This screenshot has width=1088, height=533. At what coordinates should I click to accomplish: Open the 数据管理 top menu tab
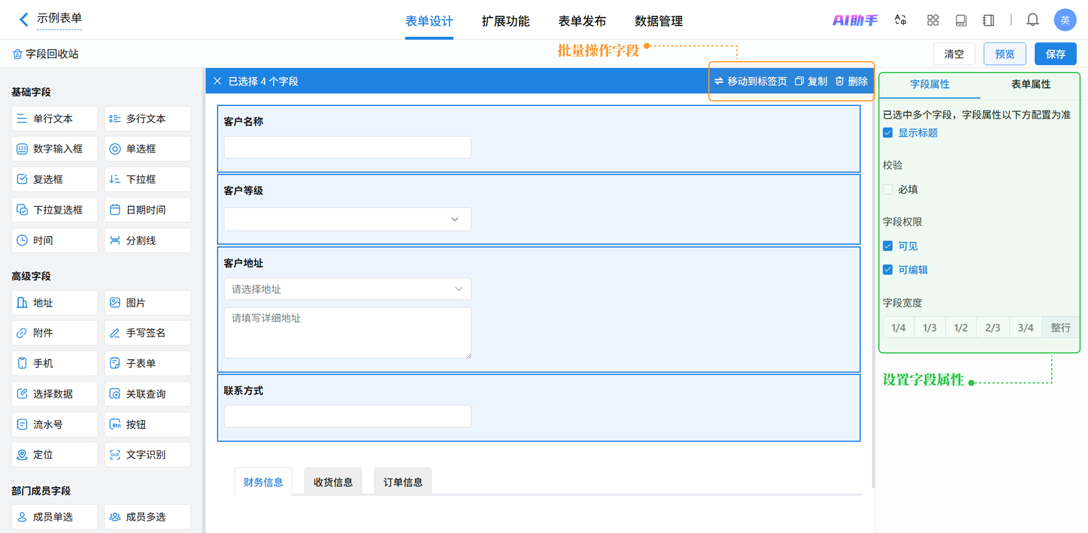coord(658,21)
